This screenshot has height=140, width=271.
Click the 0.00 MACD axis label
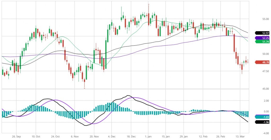[266, 112]
